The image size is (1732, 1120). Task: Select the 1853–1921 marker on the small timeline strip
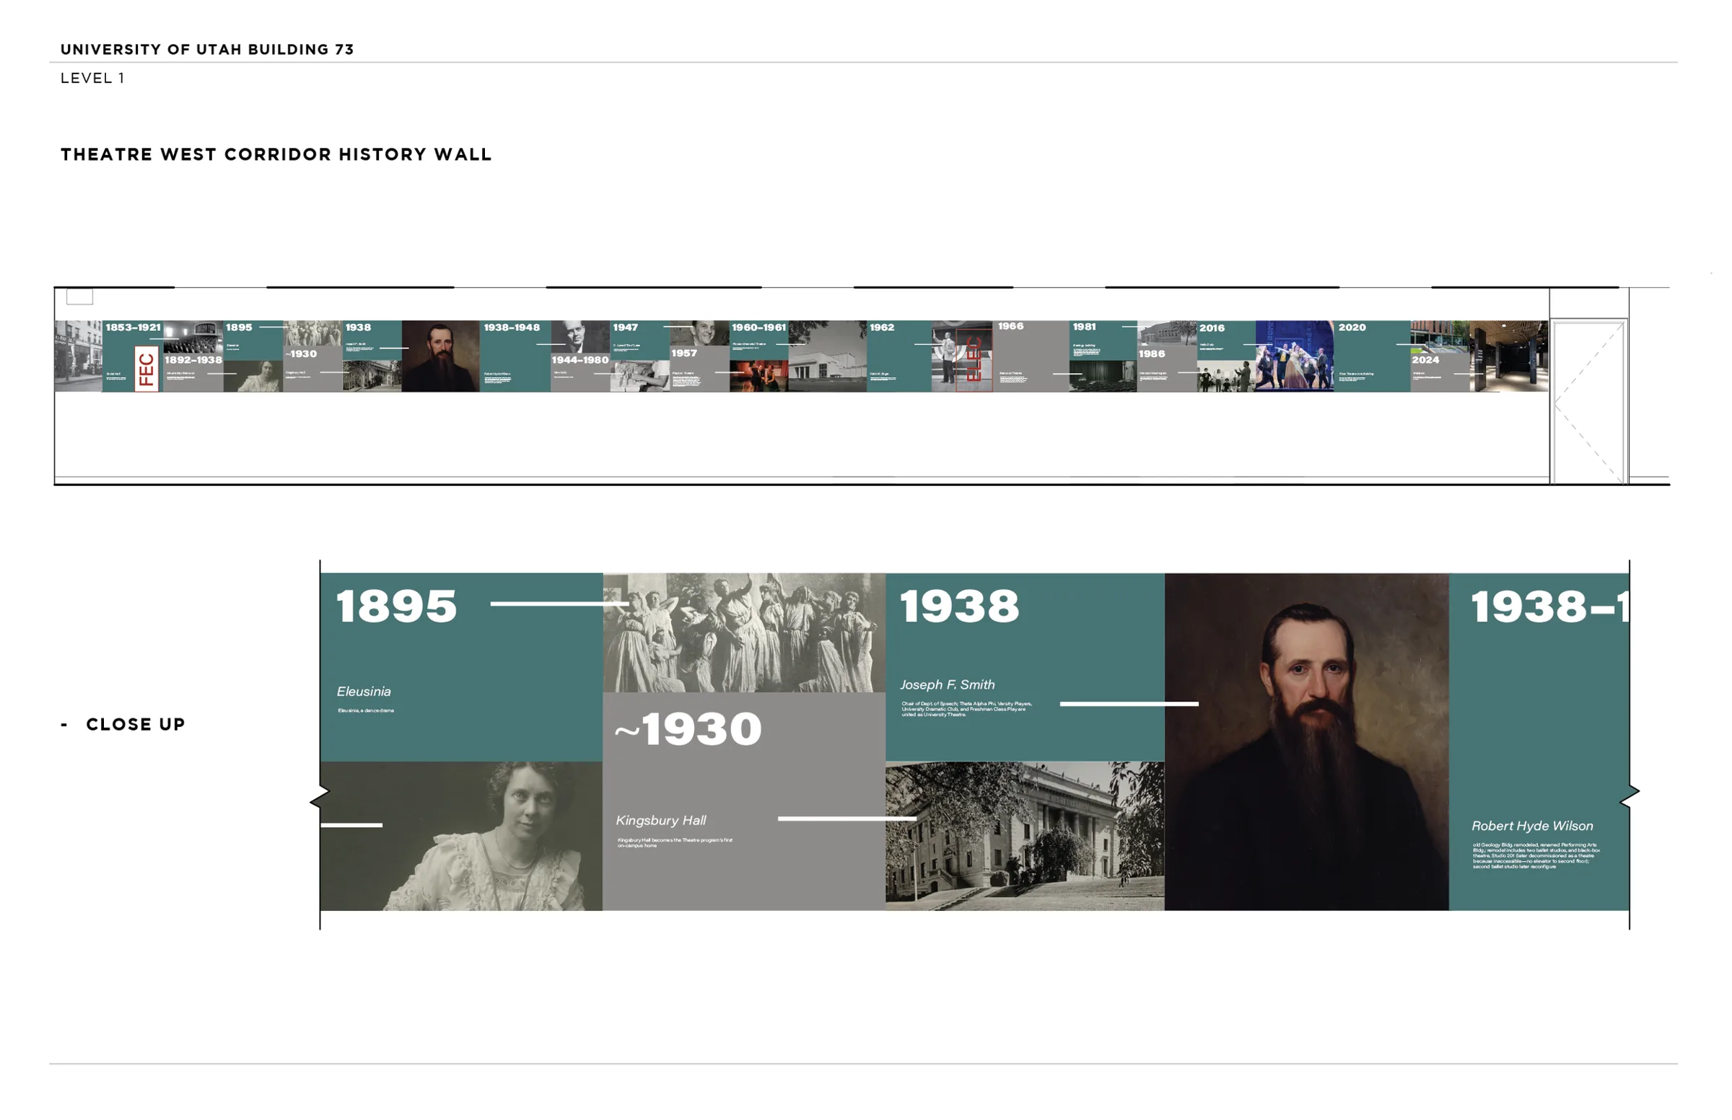(x=134, y=327)
